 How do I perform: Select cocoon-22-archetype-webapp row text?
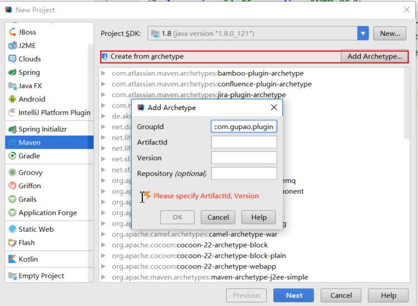coord(194,266)
